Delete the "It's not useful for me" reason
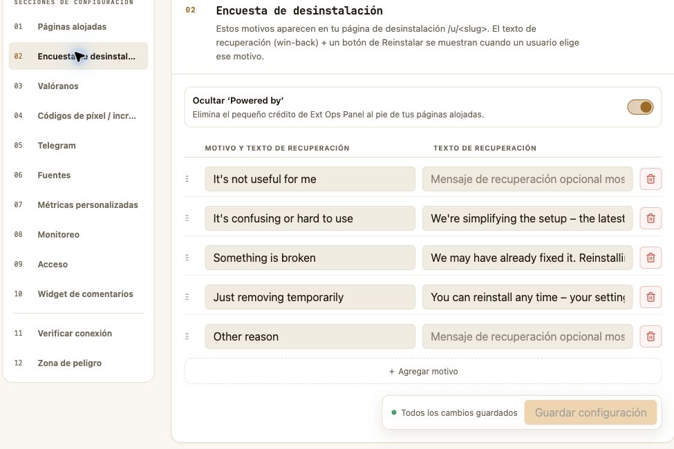 point(650,179)
